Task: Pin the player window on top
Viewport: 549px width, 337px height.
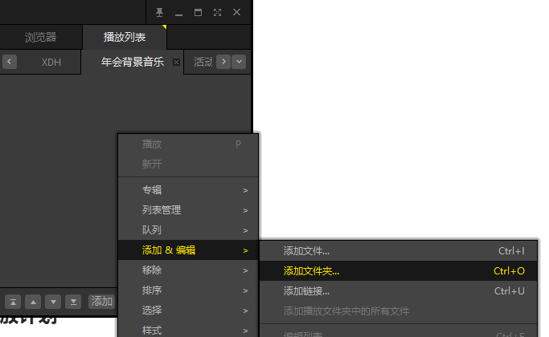Action: point(159,13)
